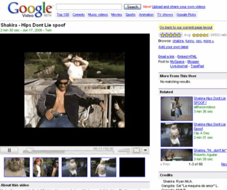Open the player options dropdown arrow
The height and width of the screenshot is (190, 227).
point(146,150)
